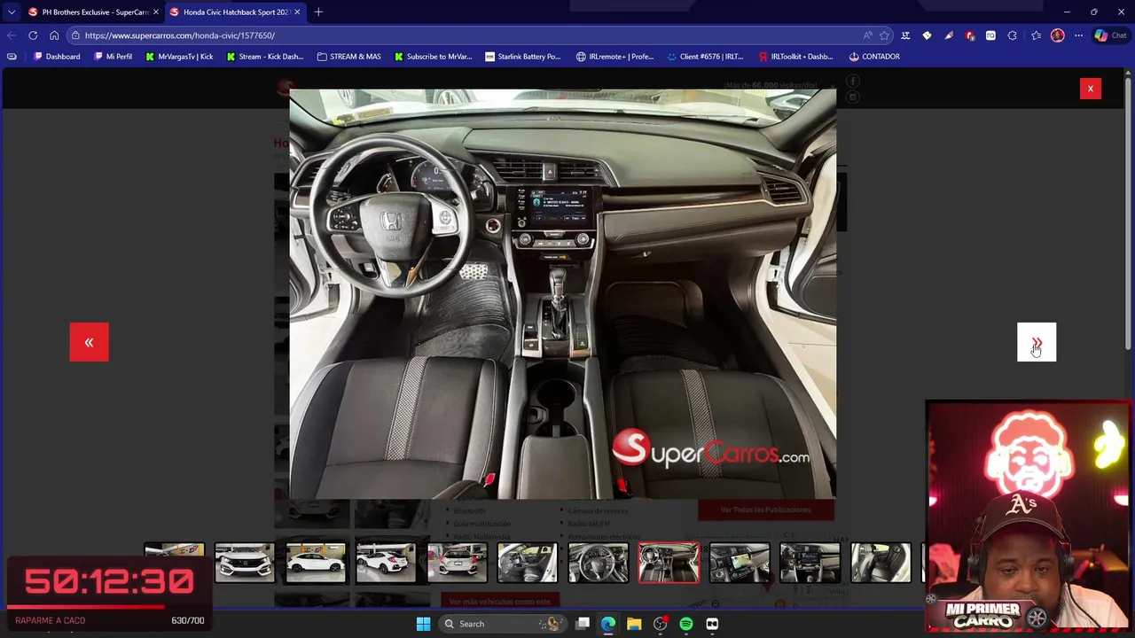The height and width of the screenshot is (638, 1135).
Task: Open the CONTADOR bookmark
Action: [x=874, y=57]
